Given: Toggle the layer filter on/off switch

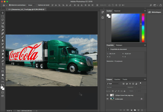Looking at the screenshot, I should (140, 83).
